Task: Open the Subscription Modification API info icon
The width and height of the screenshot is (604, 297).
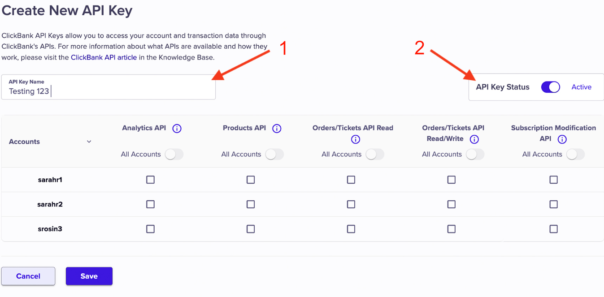Action: (562, 139)
